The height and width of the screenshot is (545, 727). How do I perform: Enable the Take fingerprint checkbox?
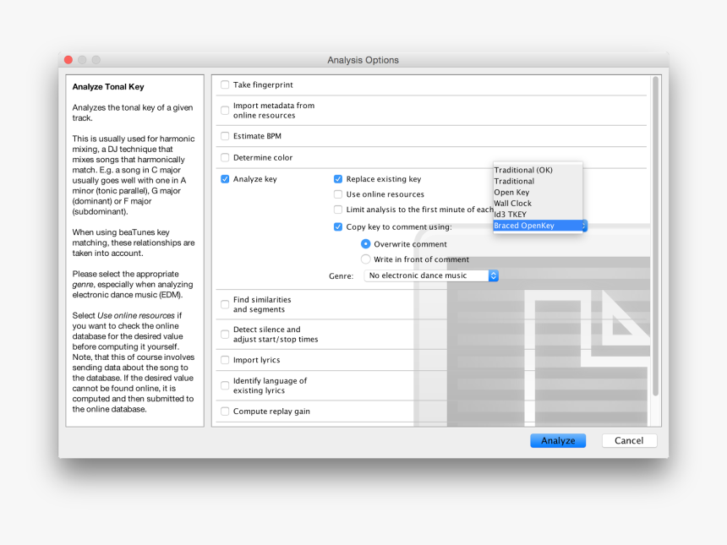(x=225, y=85)
